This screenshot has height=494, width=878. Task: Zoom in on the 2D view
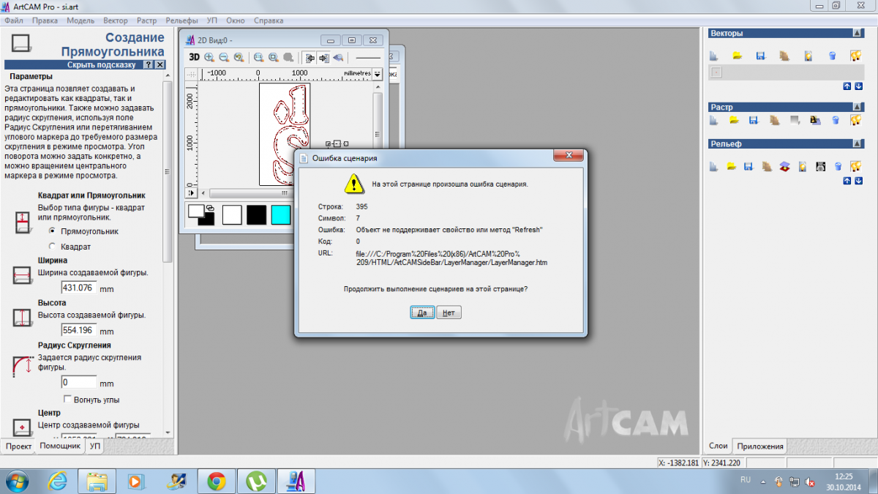point(209,57)
